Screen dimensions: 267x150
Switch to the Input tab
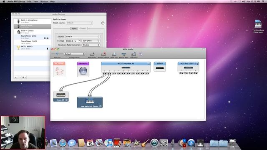74,29
